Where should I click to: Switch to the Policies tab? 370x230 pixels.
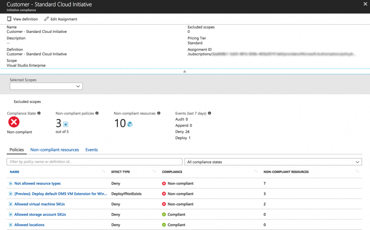click(17, 150)
